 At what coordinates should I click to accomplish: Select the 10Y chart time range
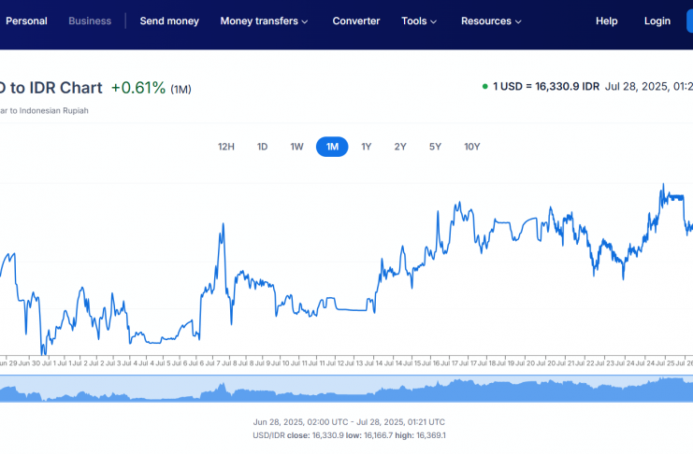click(x=472, y=147)
